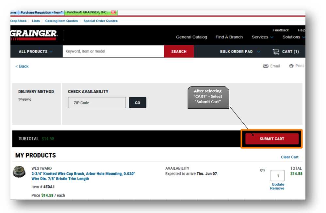Viewport: 326px width, 213px height.
Task: Open the Lists link
Action: tap(36, 21)
